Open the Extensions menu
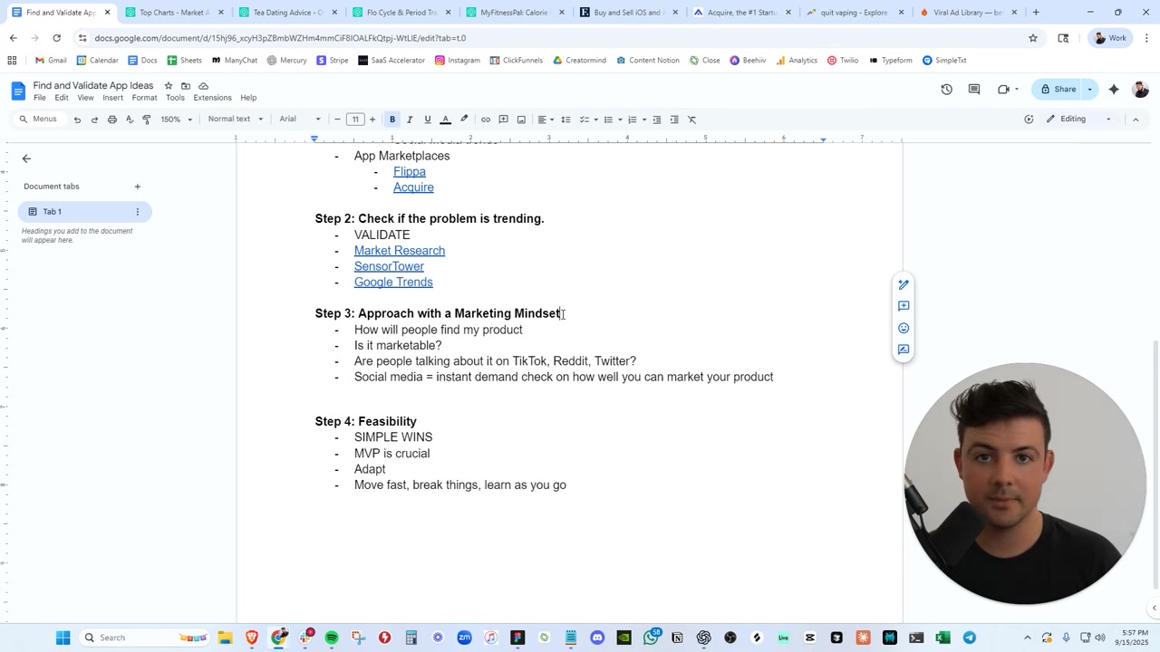The image size is (1160, 652). tap(212, 98)
